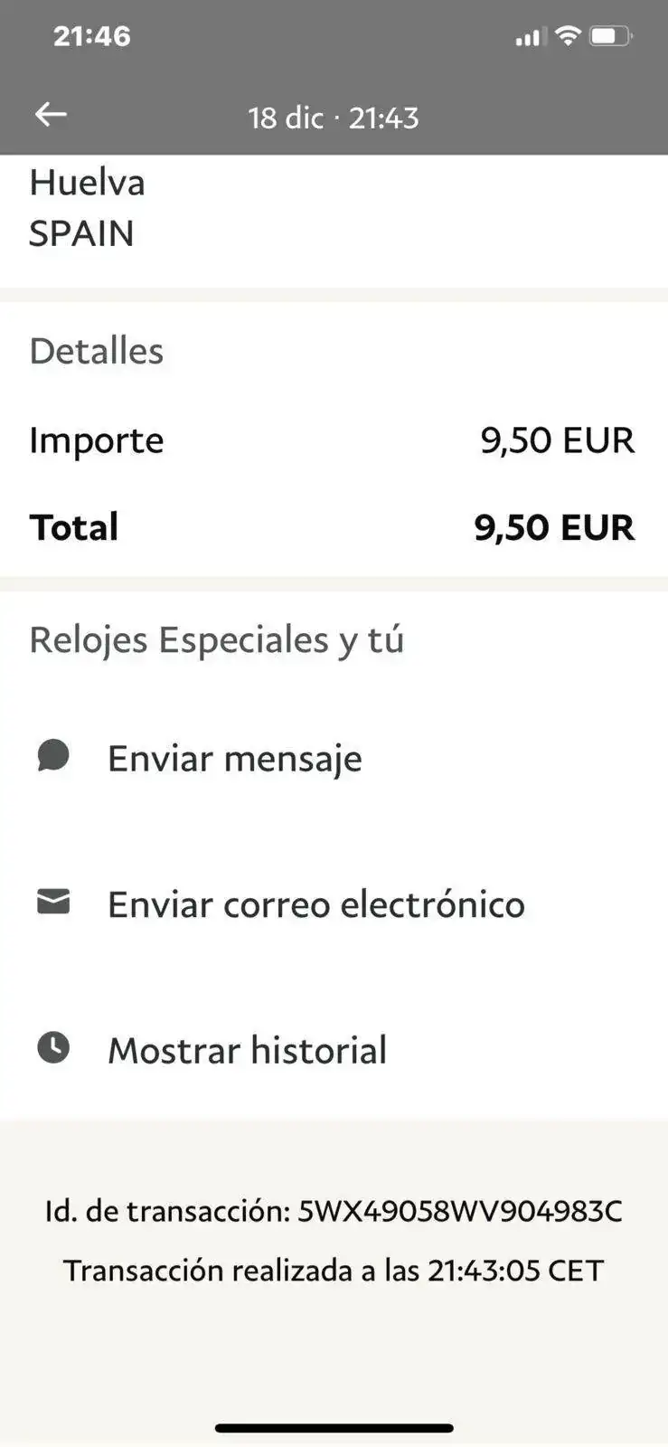This screenshot has height=1447, width=668.
Task: Tap the 18 dic · 21:43 header title
Action: point(334,118)
